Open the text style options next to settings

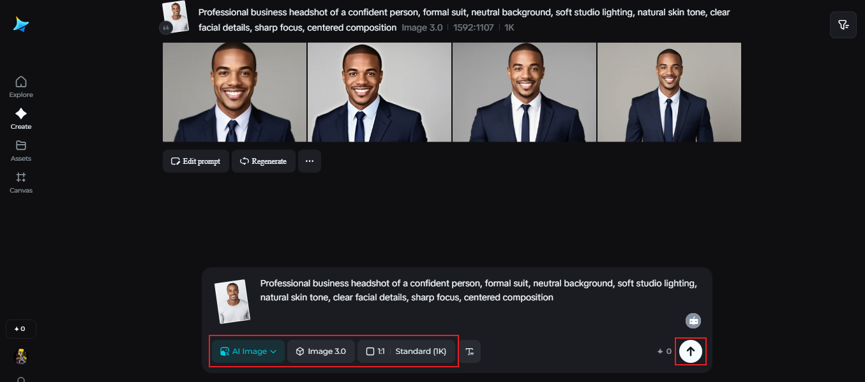pyautogui.click(x=470, y=351)
